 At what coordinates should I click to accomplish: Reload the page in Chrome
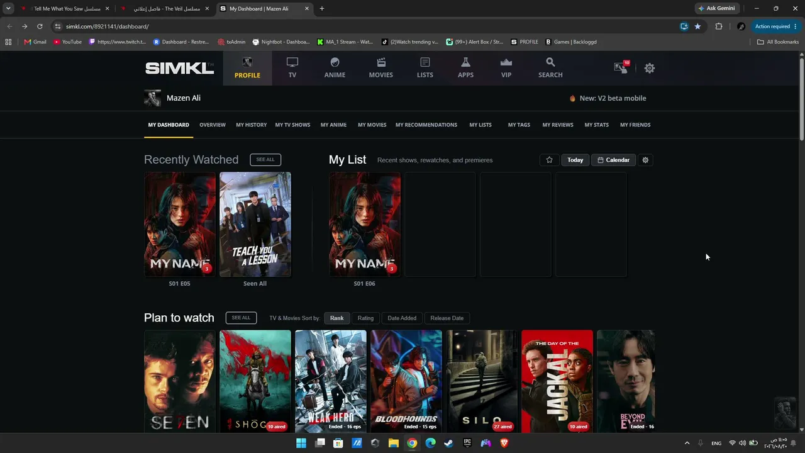pos(40,26)
